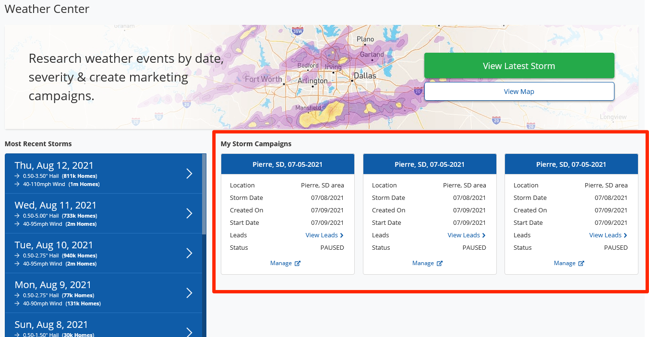The width and height of the screenshot is (649, 337).
Task: Click Manage external-link icon in third campaign card
Action: coord(581,263)
